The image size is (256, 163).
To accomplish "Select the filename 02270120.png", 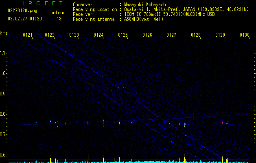I will pyautogui.click(x=22, y=11).
